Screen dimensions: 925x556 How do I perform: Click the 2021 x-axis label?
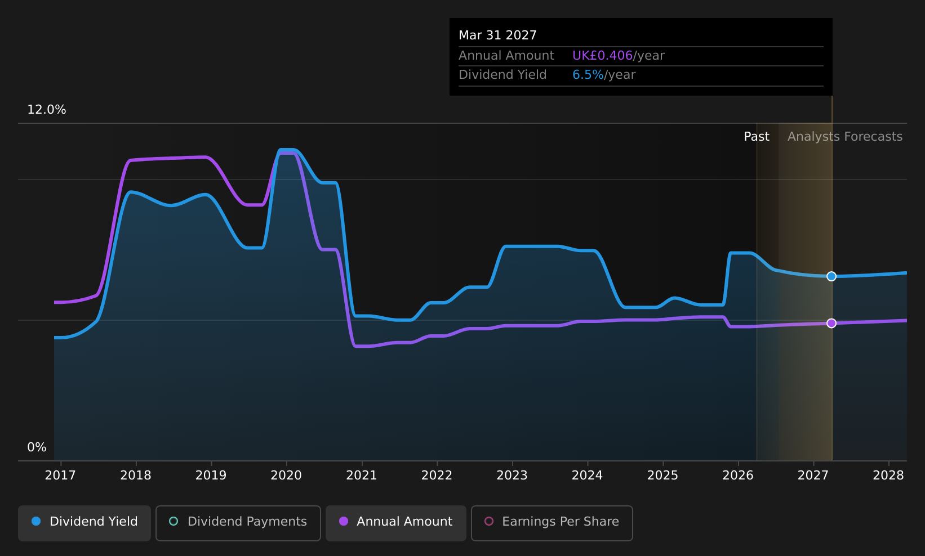362,476
